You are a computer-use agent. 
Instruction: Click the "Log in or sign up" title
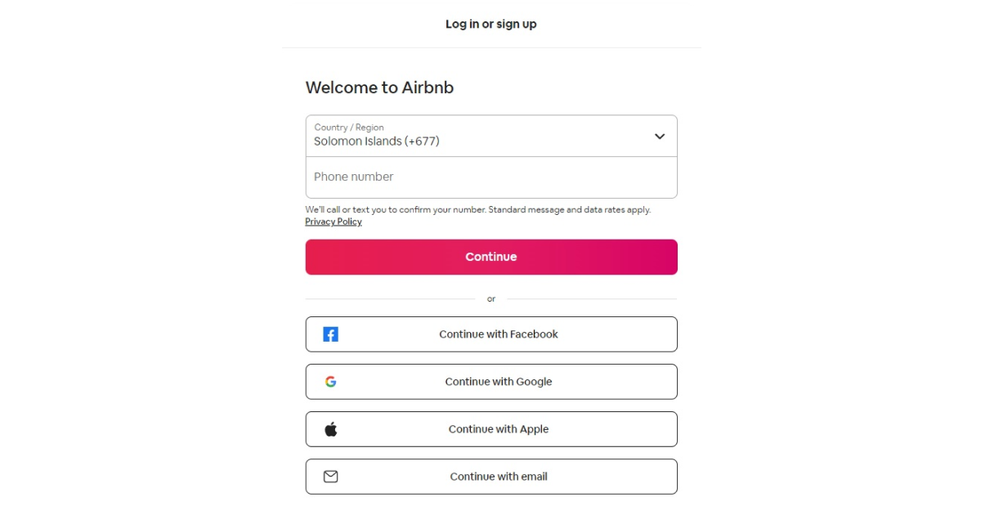click(490, 25)
